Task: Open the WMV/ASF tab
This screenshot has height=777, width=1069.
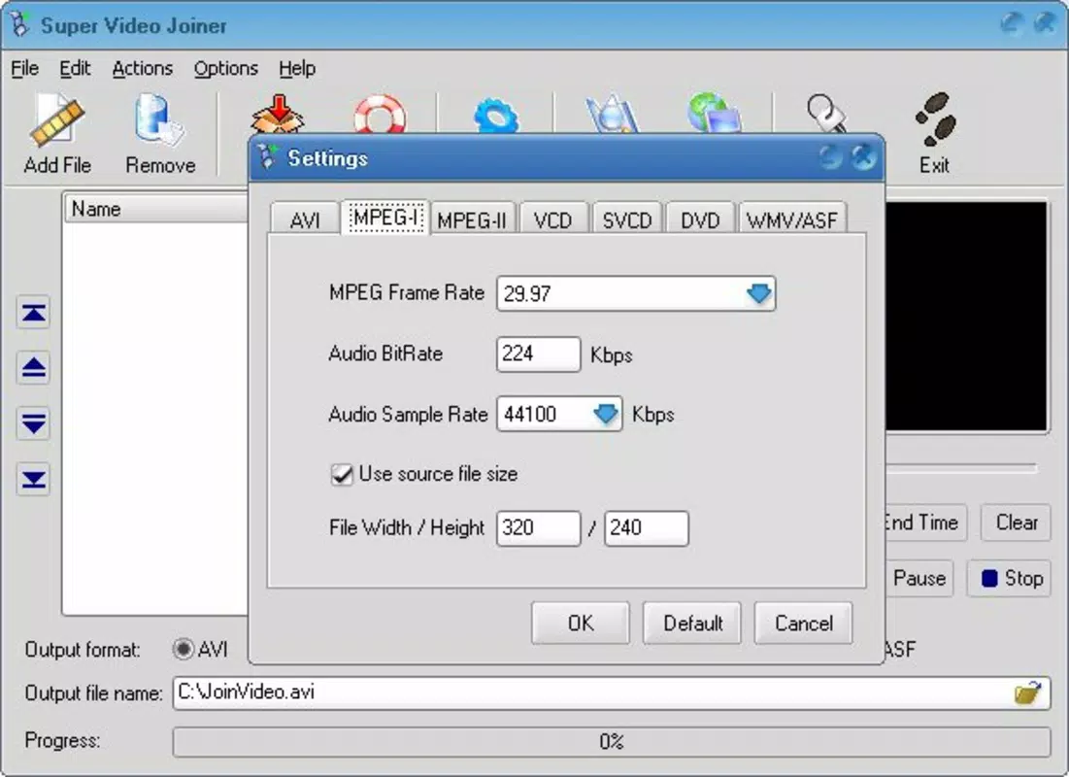Action: pos(792,220)
